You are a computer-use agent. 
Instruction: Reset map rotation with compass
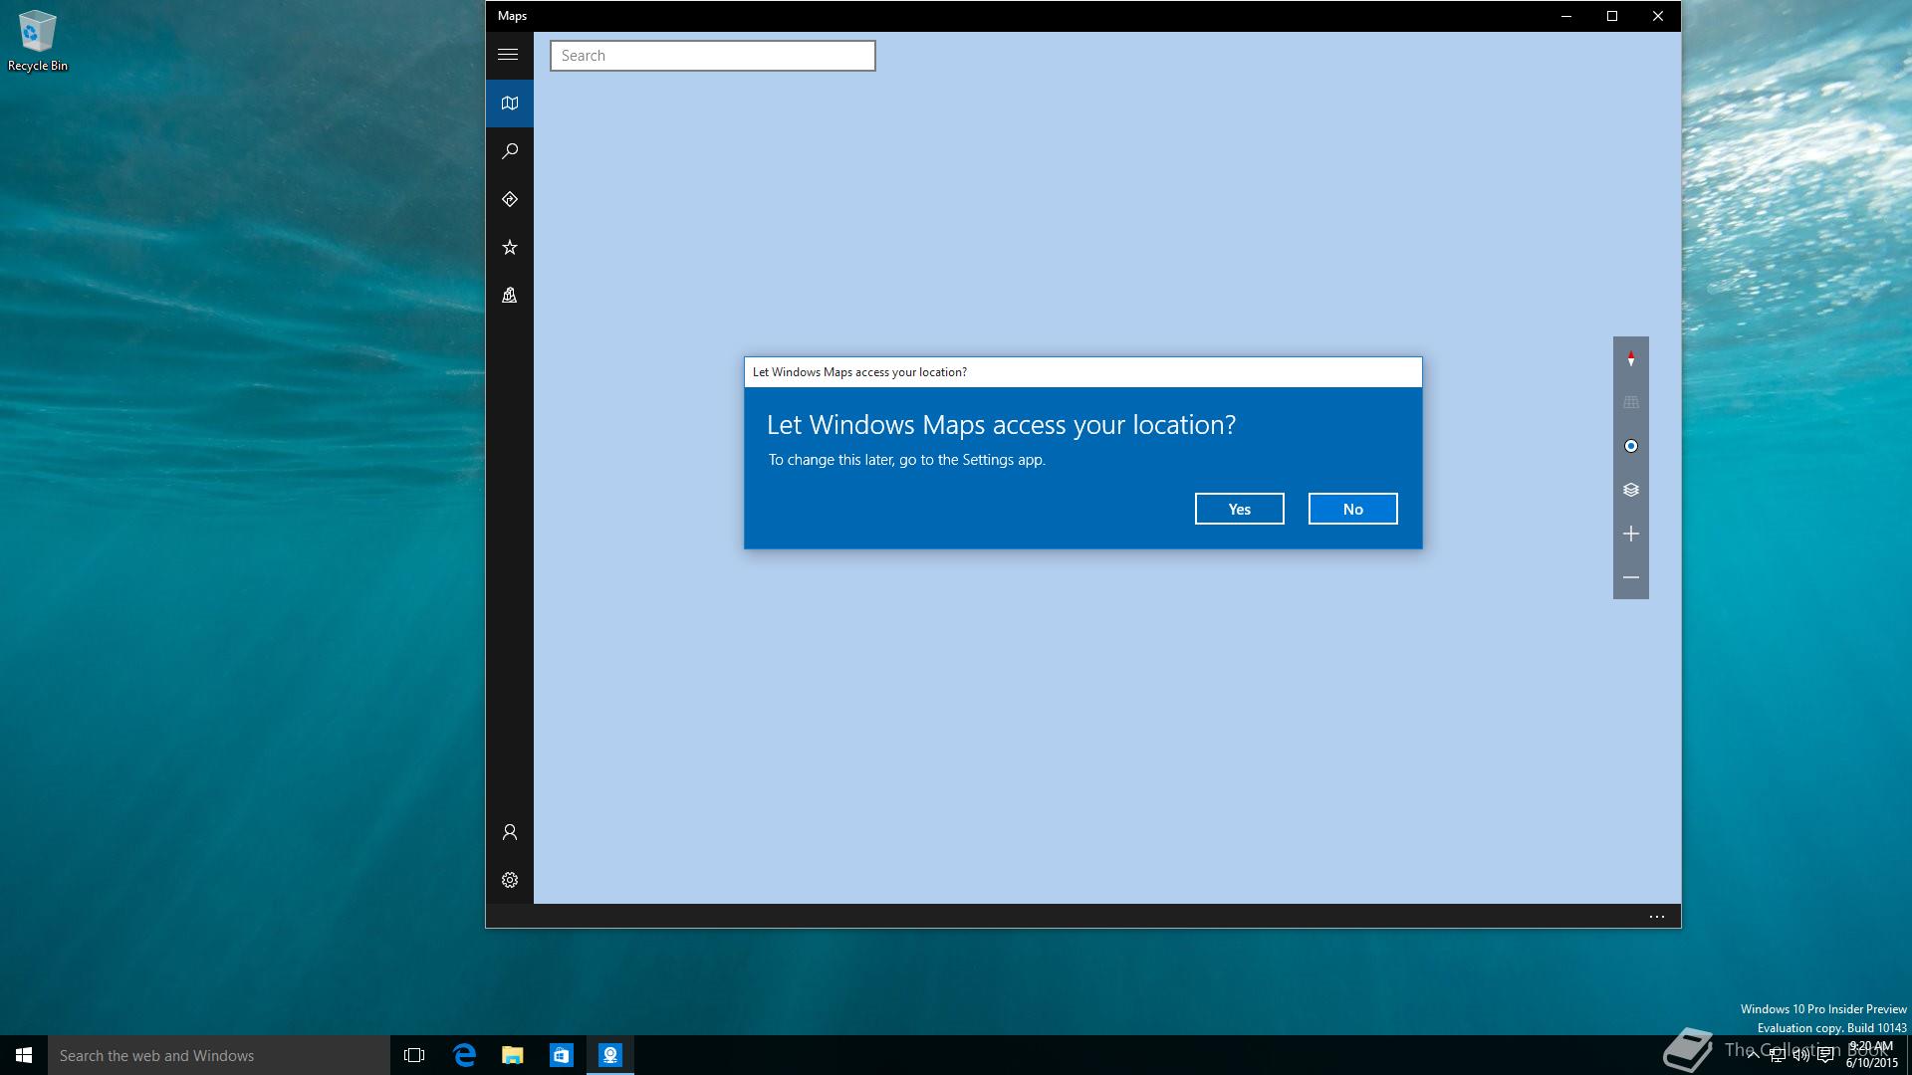point(1630,358)
